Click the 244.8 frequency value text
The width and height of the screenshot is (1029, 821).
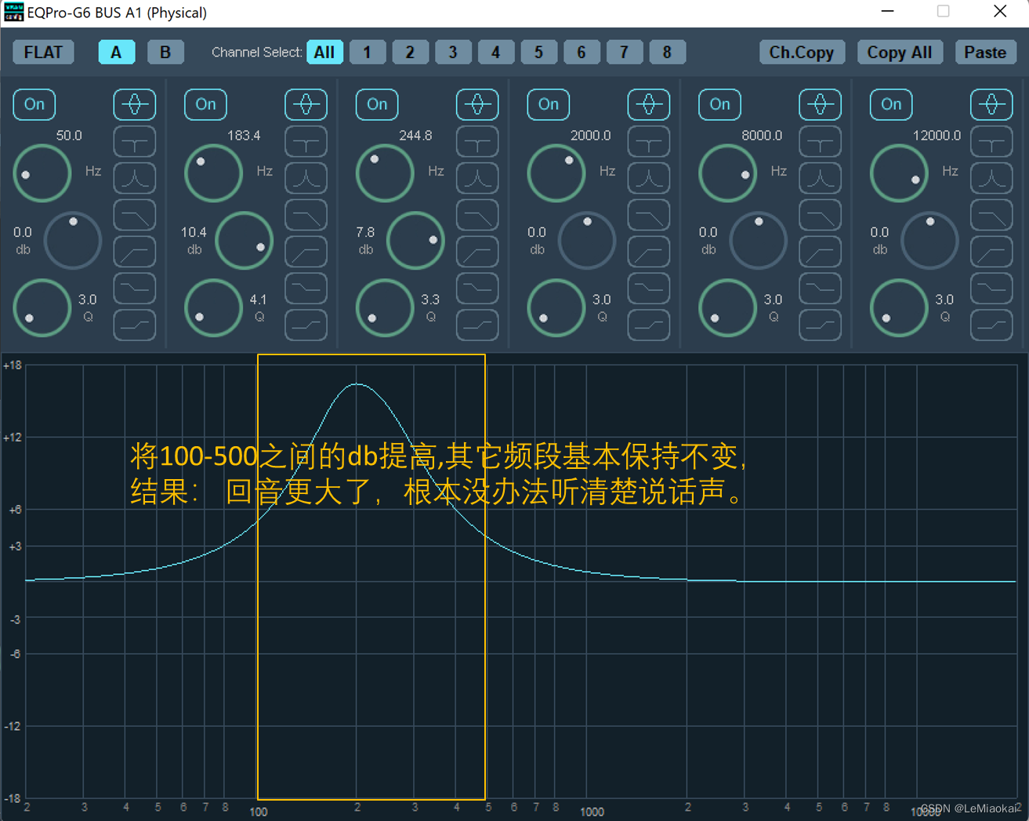pyautogui.click(x=415, y=136)
